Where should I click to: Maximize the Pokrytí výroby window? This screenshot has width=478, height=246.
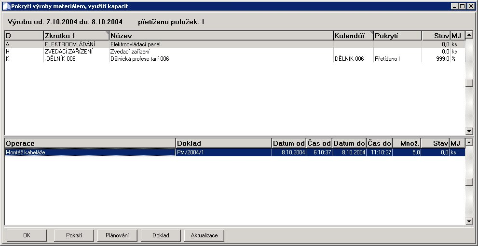click(463, 6)
